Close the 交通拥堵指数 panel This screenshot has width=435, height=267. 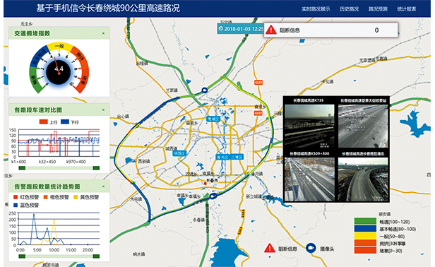tap(104, 33)
